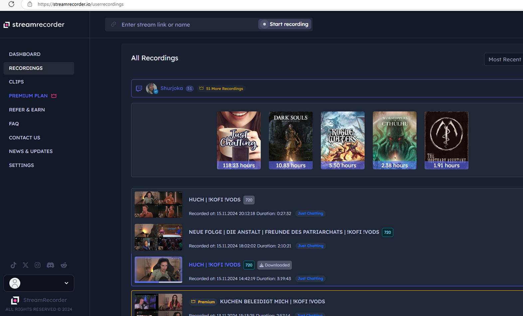Reload the page with browser refresh icon
Viewport: 523px width, 316px height.
pos(11,4)
